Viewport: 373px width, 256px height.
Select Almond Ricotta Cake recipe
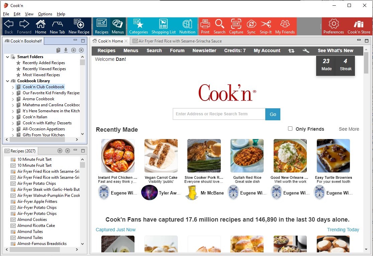36,226
